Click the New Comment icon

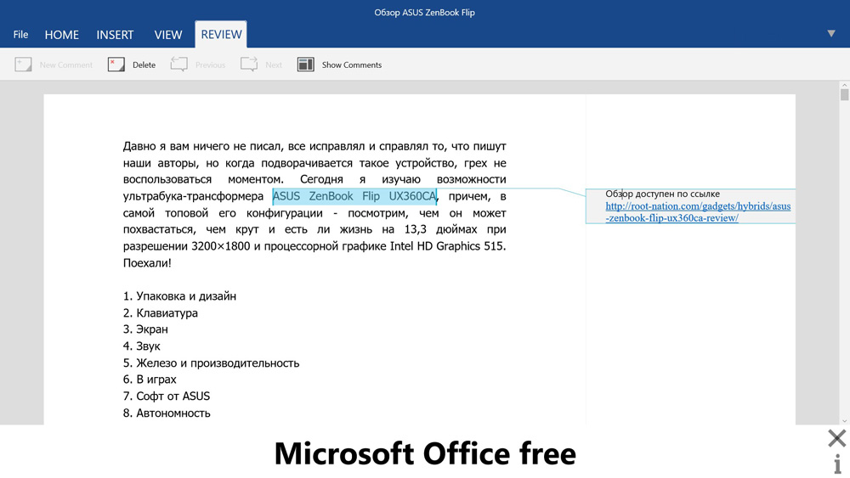pyautogui.click(x=23, y=65)
